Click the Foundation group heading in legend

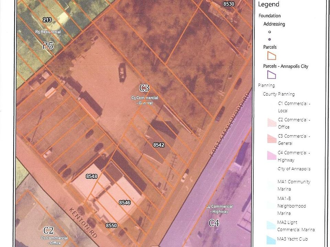coord(269,16)
